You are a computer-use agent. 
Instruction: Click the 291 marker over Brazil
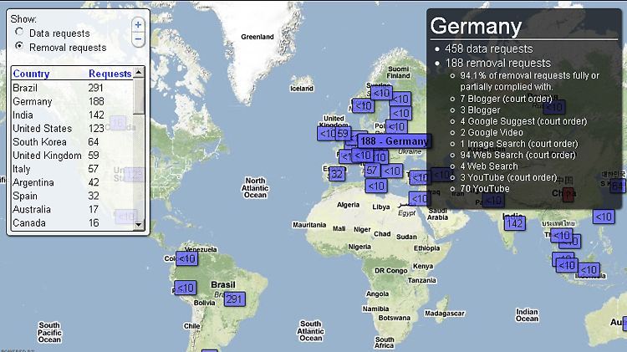[x=234, y=299]
